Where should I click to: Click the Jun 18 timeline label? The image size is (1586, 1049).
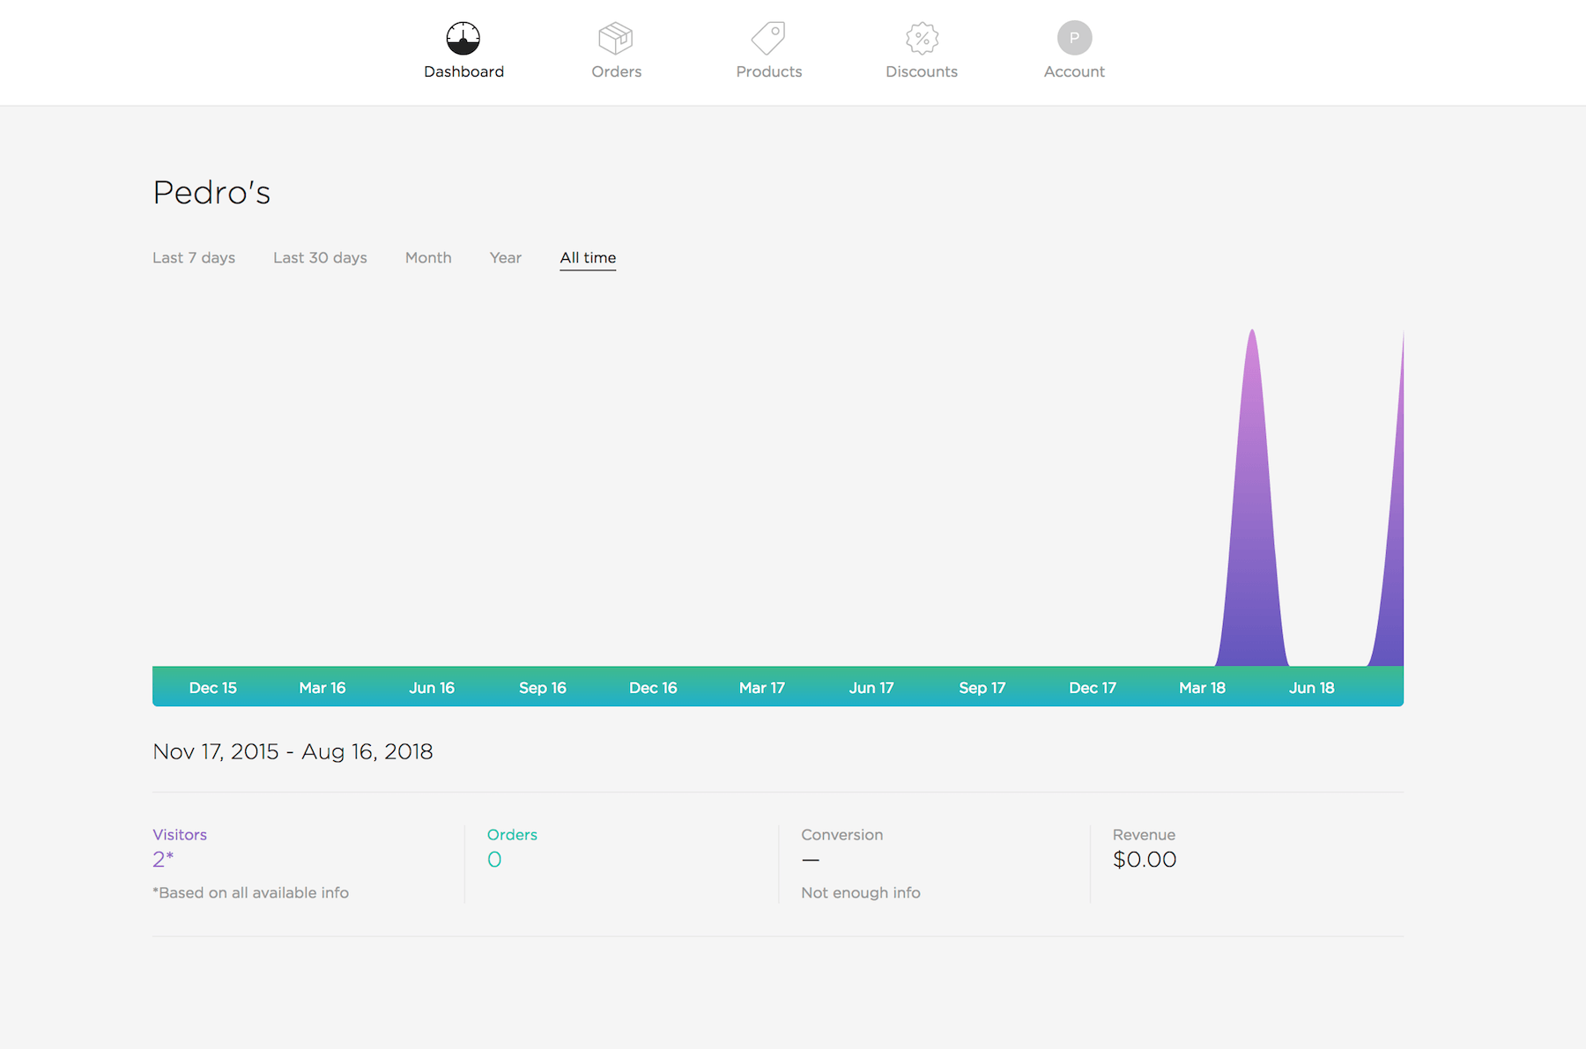pos(1311,688)
